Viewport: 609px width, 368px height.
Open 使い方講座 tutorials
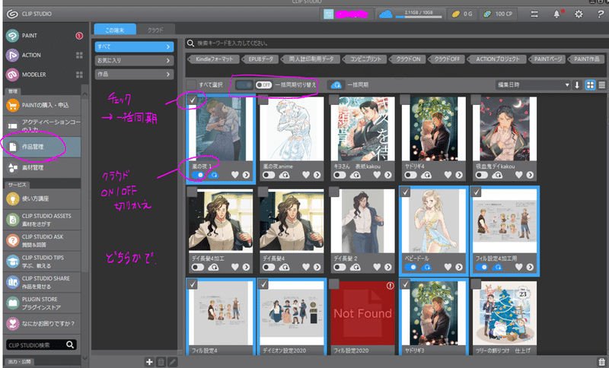[42, 198]
